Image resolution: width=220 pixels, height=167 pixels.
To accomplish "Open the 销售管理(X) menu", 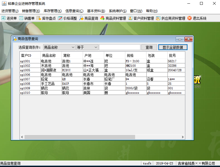I will click(x=31, y=11).
